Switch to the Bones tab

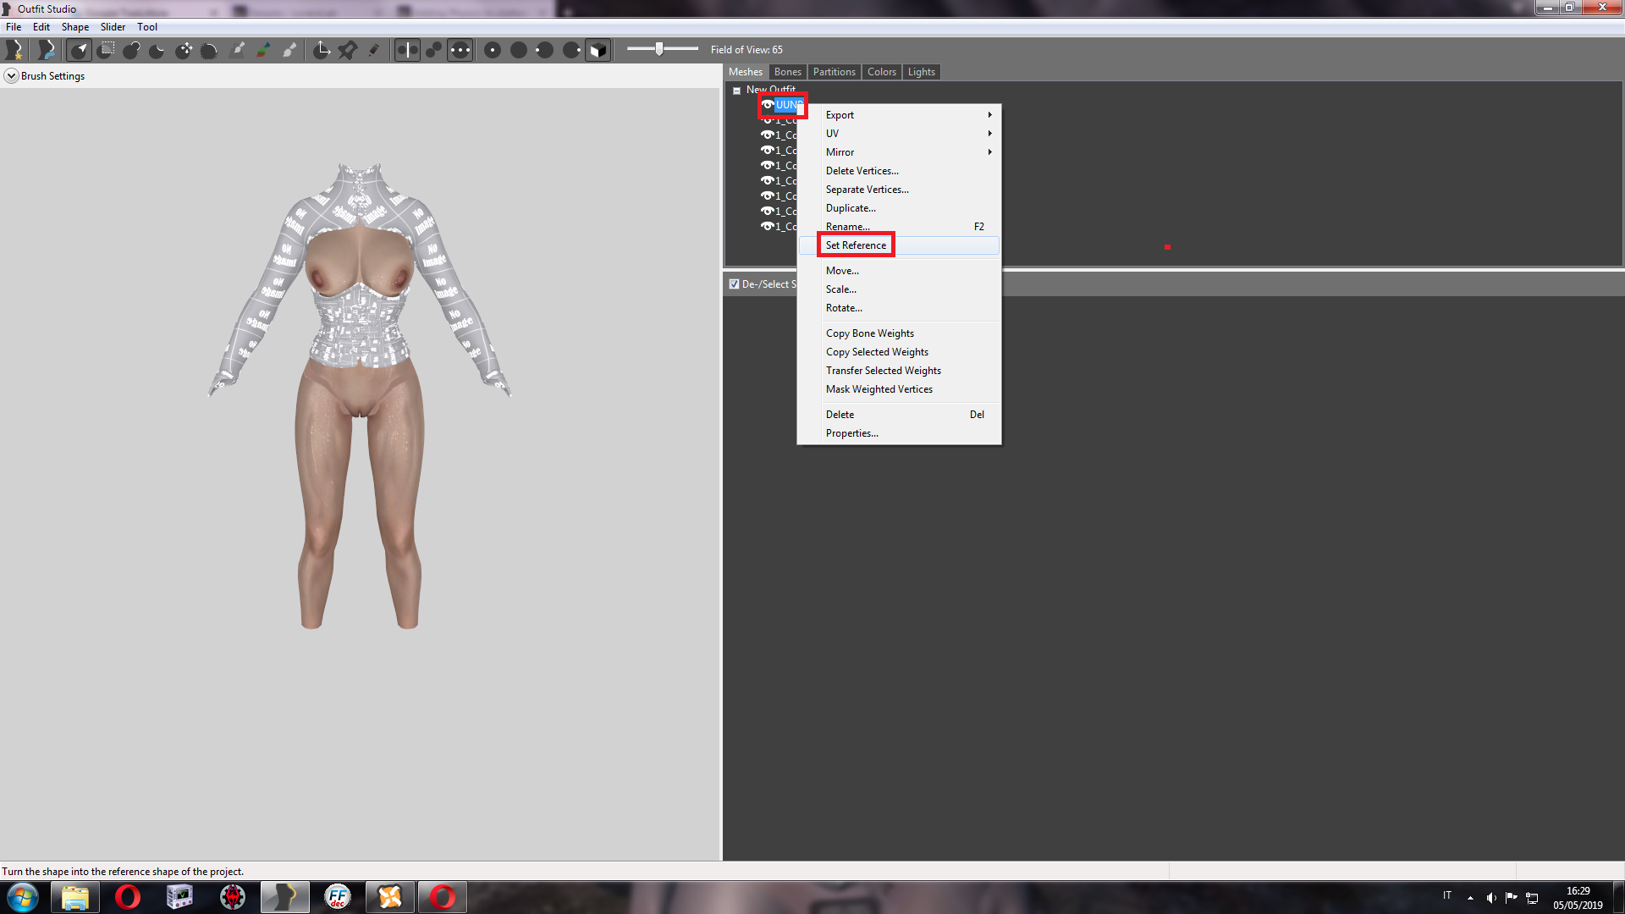pyautogui.click(x=787, y=72)
